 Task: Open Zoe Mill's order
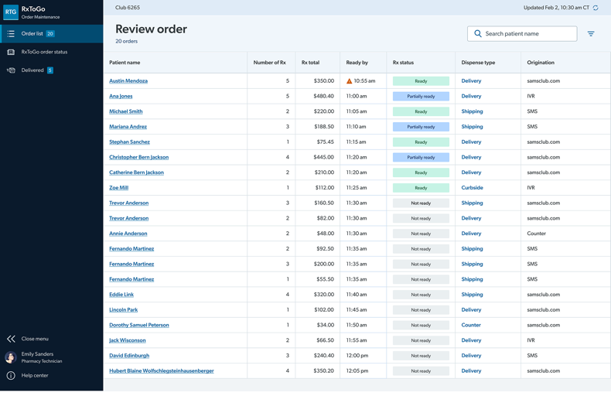pyautogui.click(x=118, y=188)
